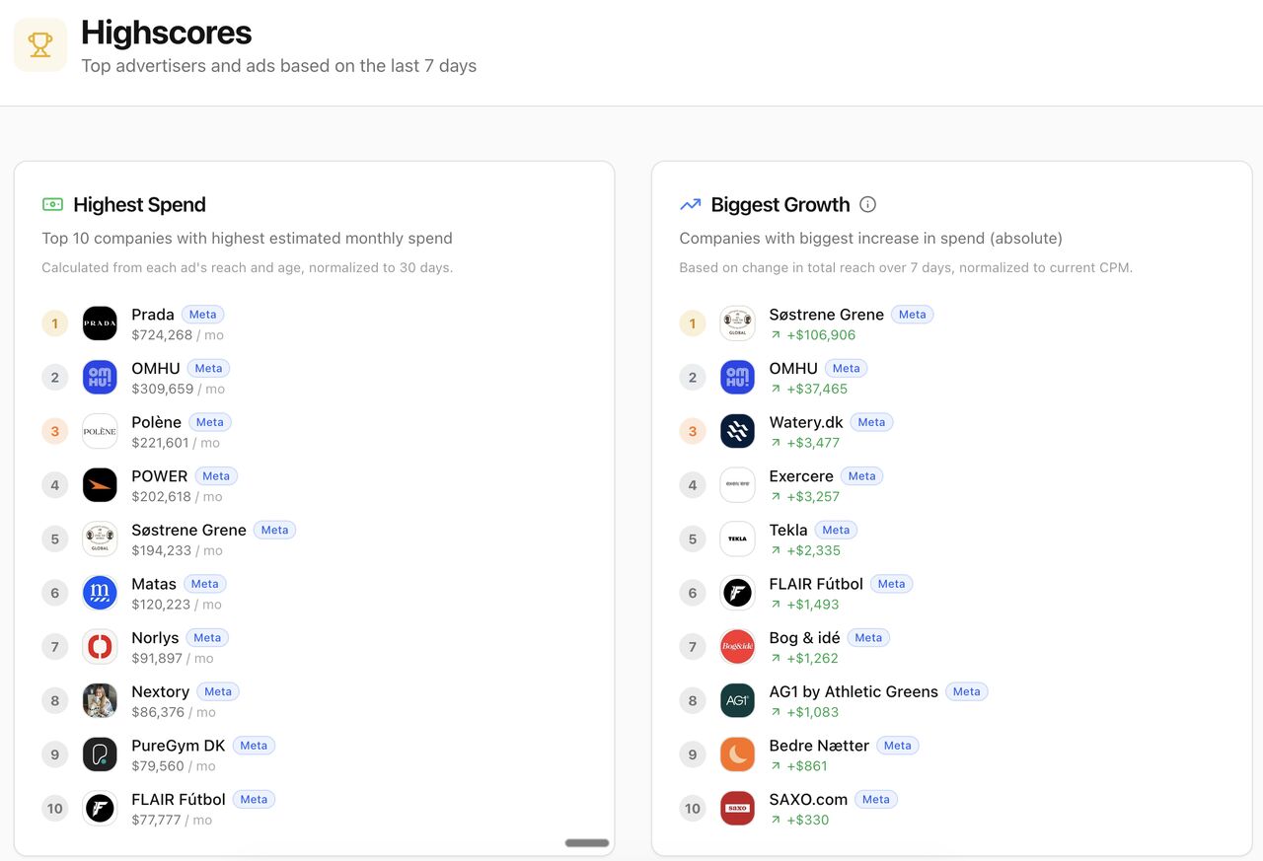Viewport: 1263px width, 861px height.
Task: Open the Matas logo icon
Action: pyautogui.click(x=100, y=593)
